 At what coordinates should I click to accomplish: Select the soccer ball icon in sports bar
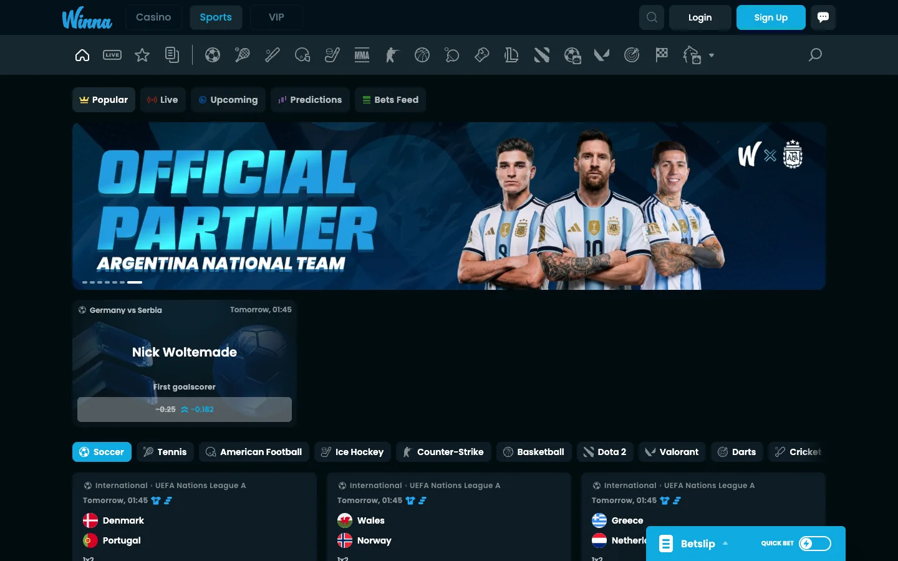pyautogui.click(x=213, y=55)
